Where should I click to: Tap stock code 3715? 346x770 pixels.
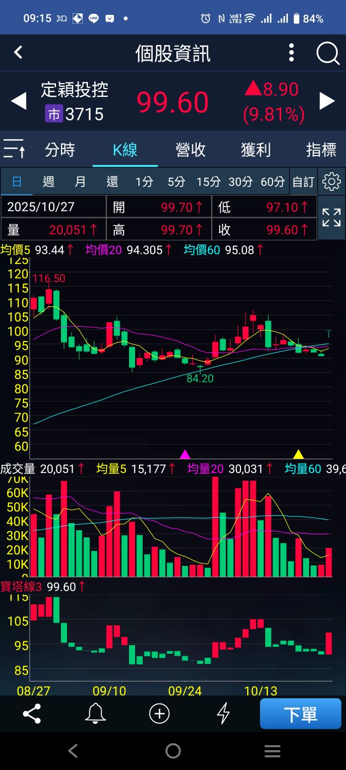[x=85, y=114]
